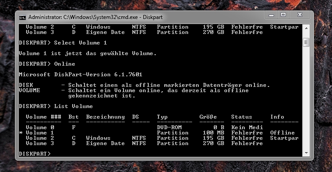Minimize the Diskpart command window

click(x=271, y=15)
